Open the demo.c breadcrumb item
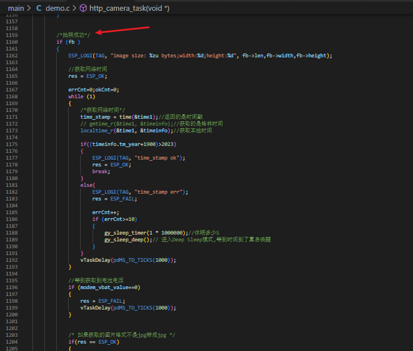Image resolution: width=413 pixels, height=351 pixels. pyautogui.click(x=57, y=8)
